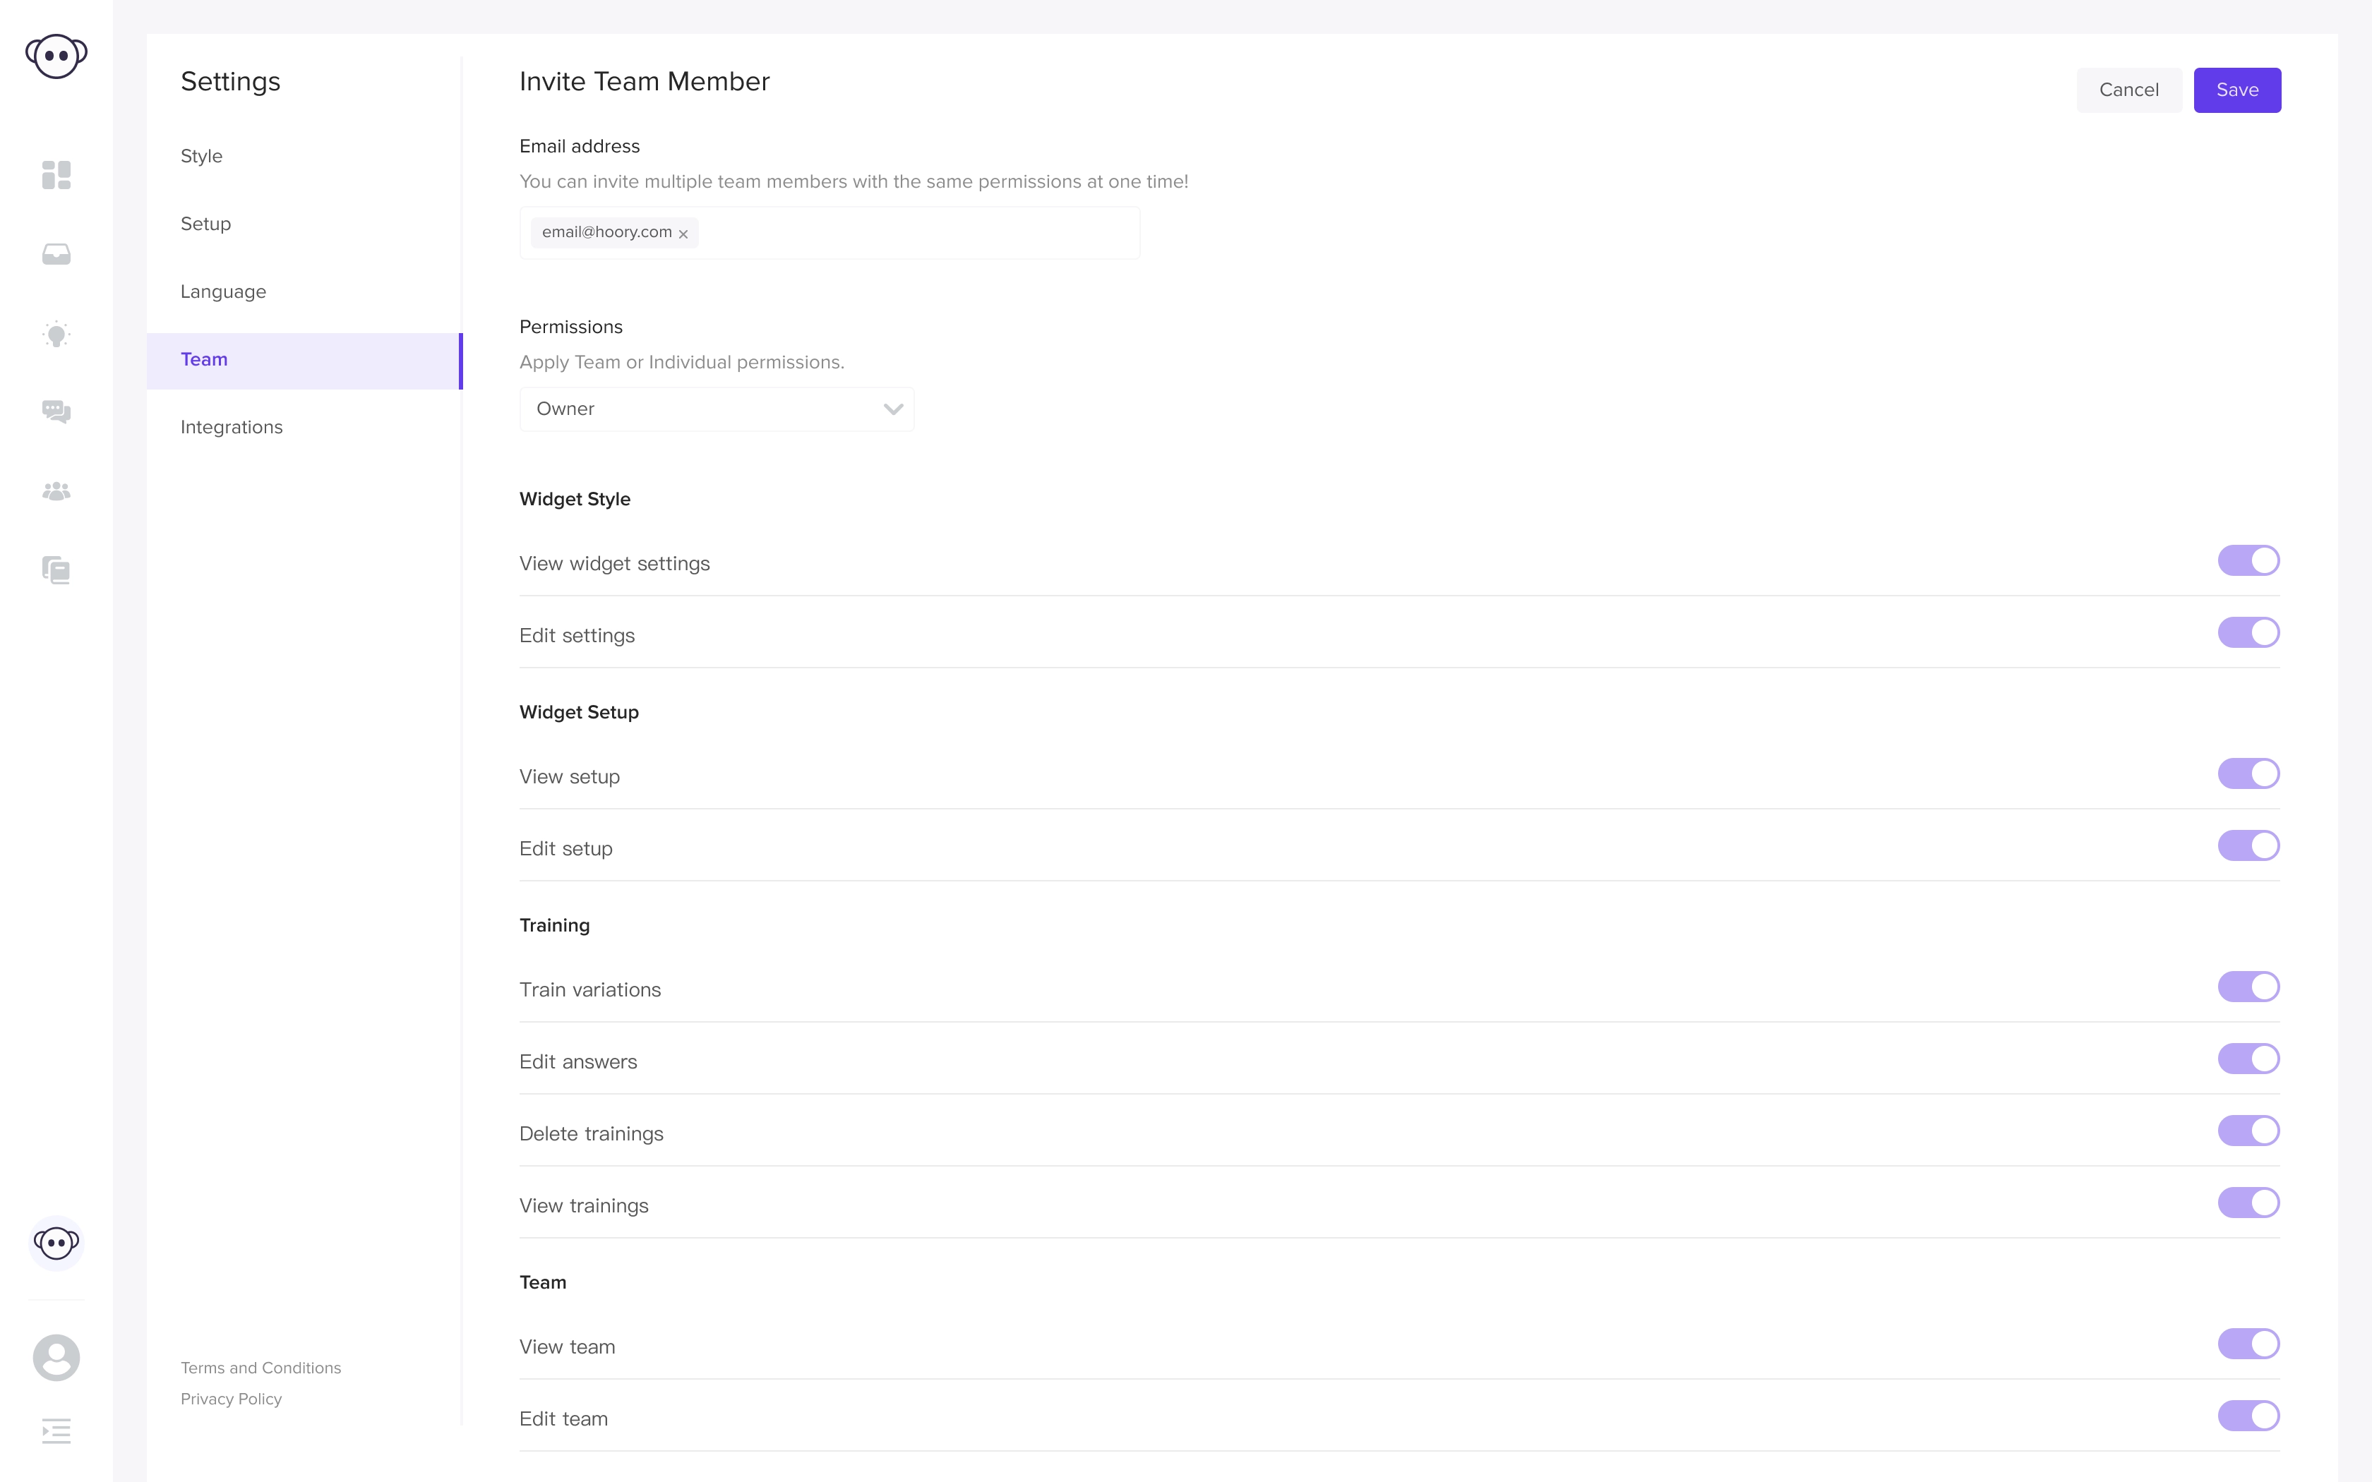
Task: Click the Training section title
Action: (x=553, y=925)
